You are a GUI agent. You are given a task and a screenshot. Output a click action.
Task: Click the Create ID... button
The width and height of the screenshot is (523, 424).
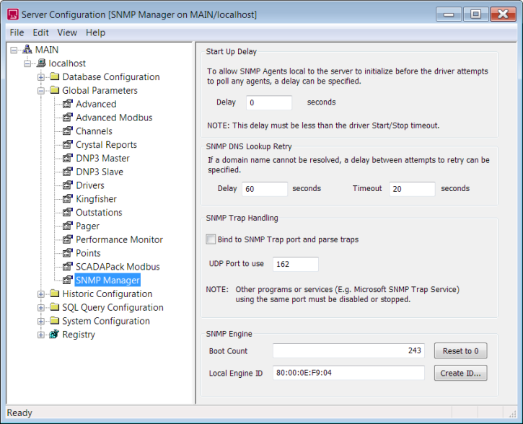[460, 373]
